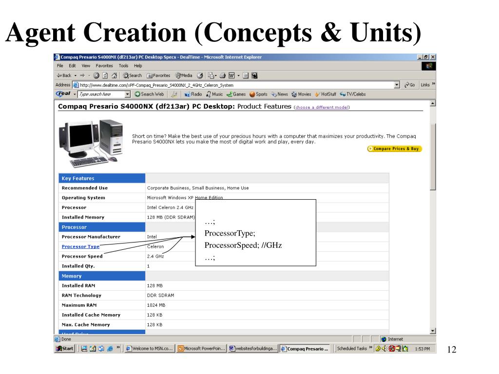The image size is (499, 374).
Task: Open News in the Real toolbar
Action: [279, 94]
